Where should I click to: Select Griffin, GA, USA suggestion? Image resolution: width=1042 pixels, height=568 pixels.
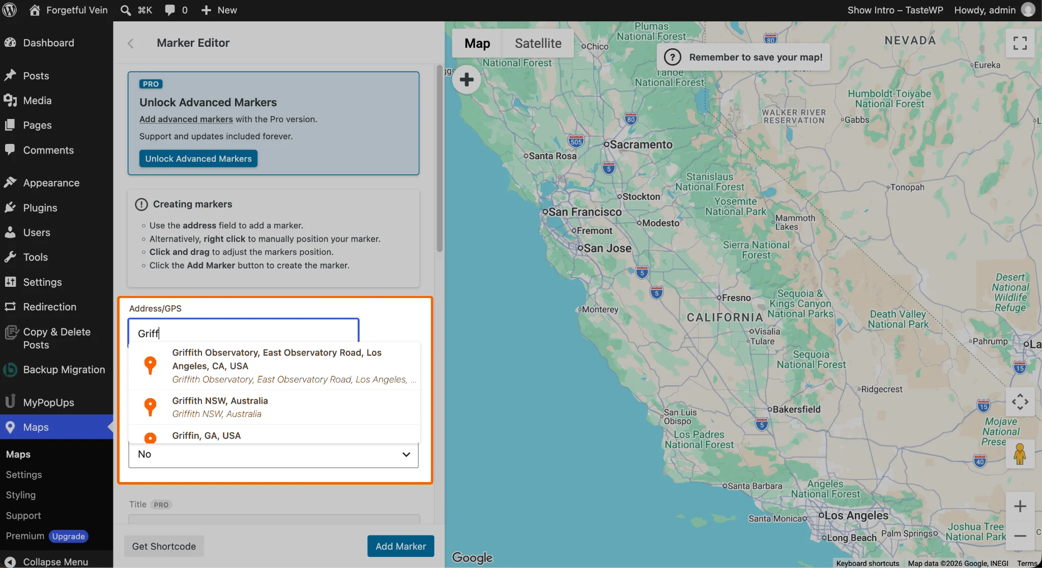[275, 435]
